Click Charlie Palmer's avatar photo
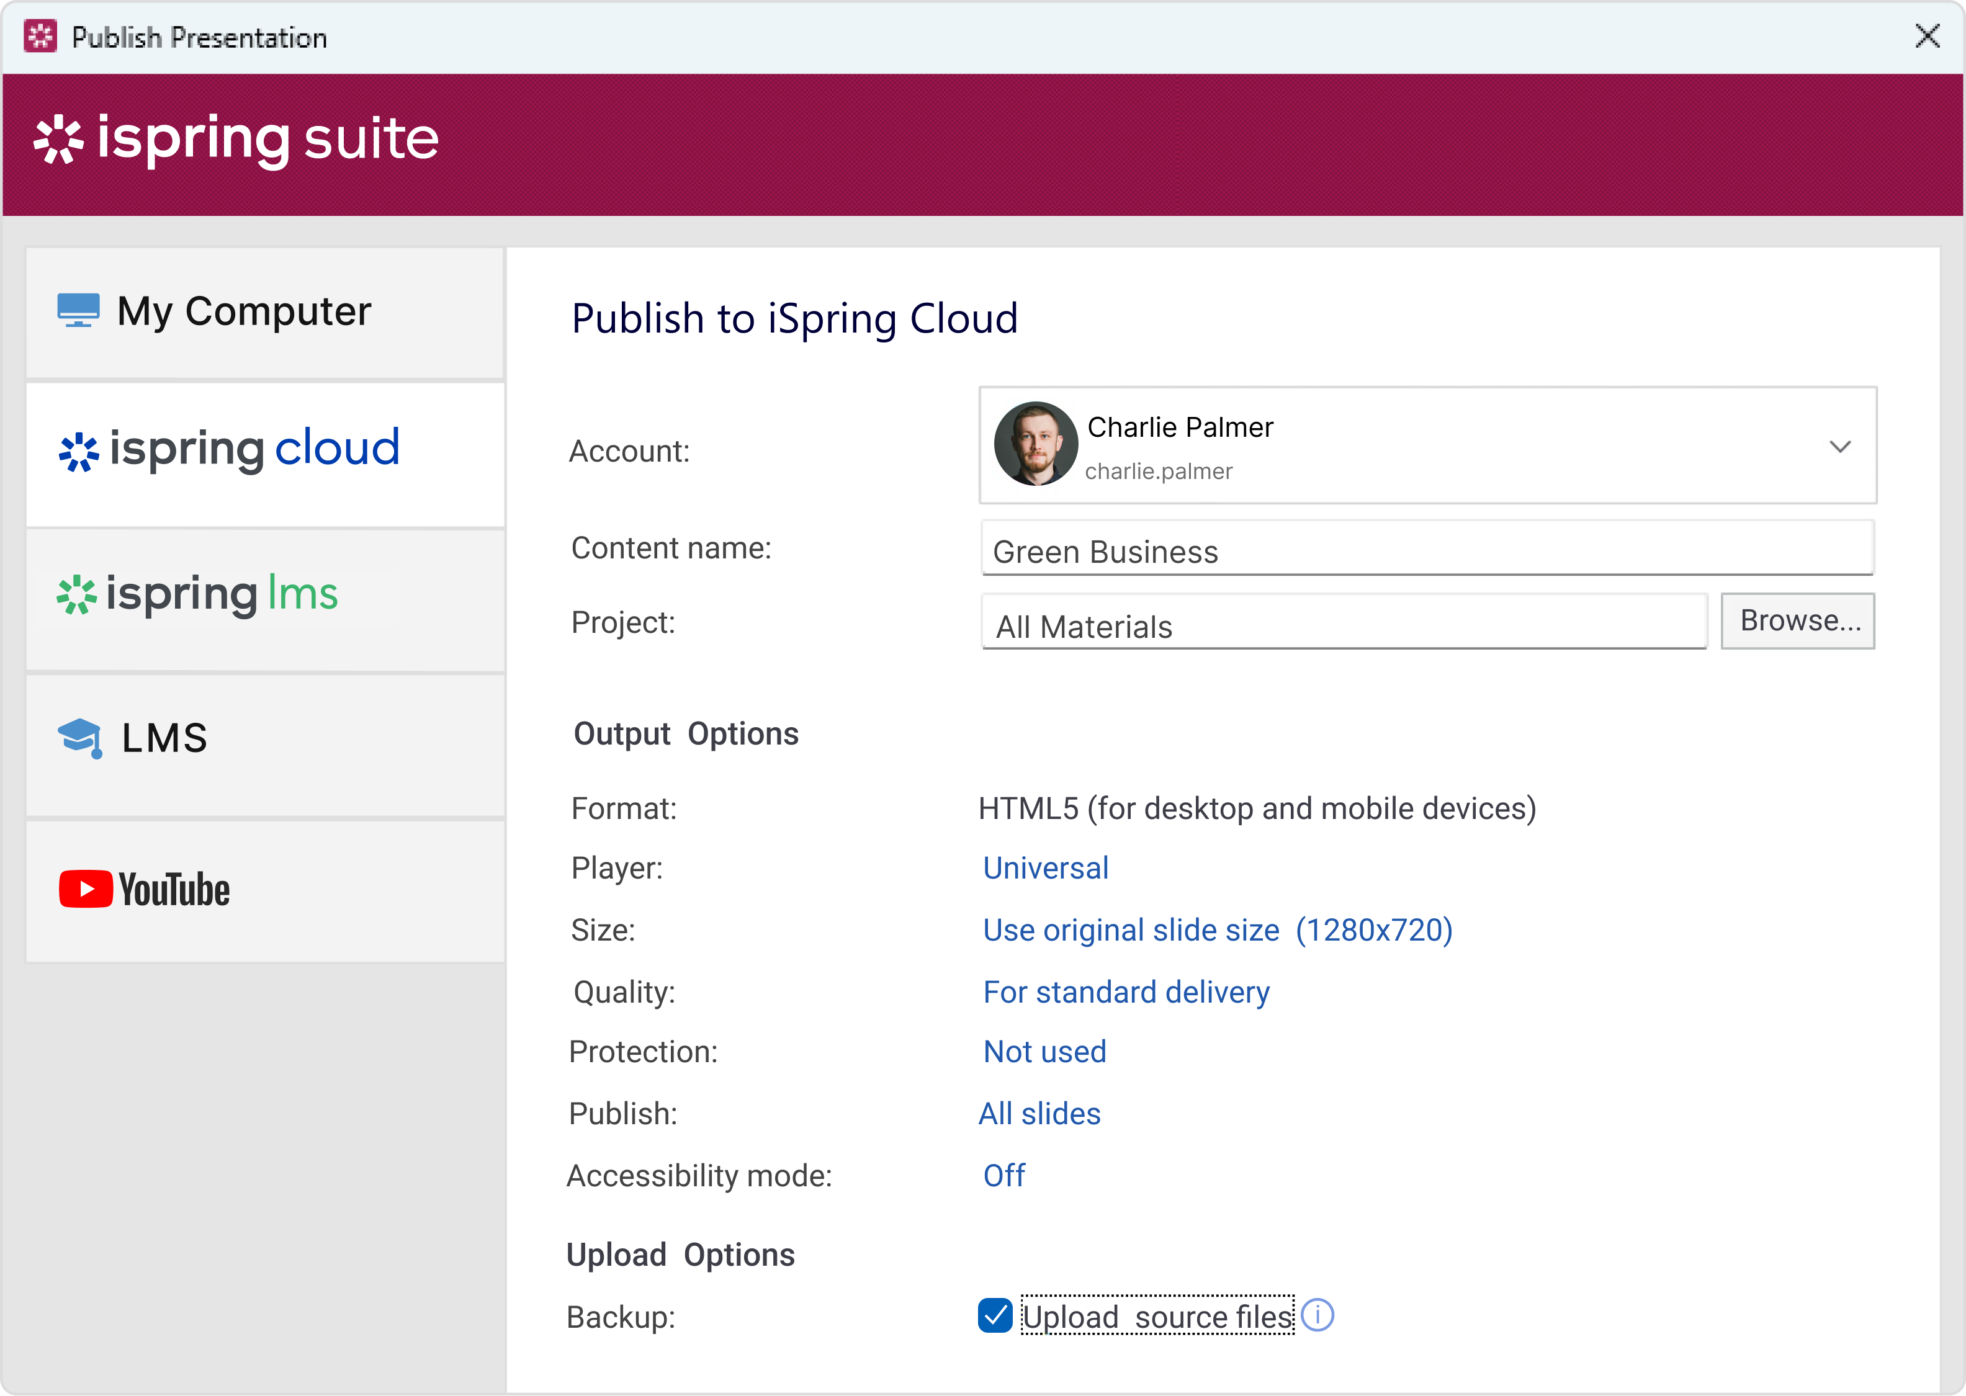Image resolution: width=1966 pixels, height=1396 pixels. 1036,444
